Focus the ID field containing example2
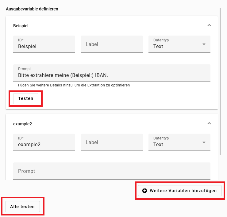This screenshot has height=217, width=227. click(x=44, y=142)
